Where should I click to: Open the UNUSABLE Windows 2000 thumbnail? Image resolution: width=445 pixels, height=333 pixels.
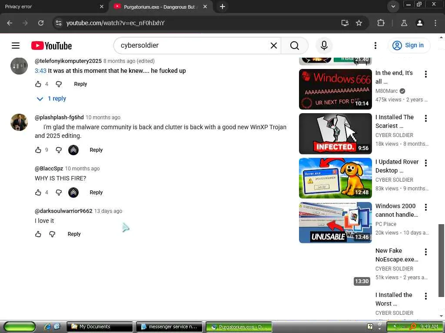pyautogui.click(x=335, y=222)
